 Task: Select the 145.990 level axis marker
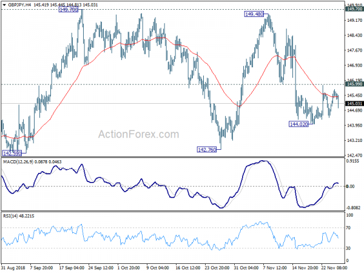tap(354, 84)
